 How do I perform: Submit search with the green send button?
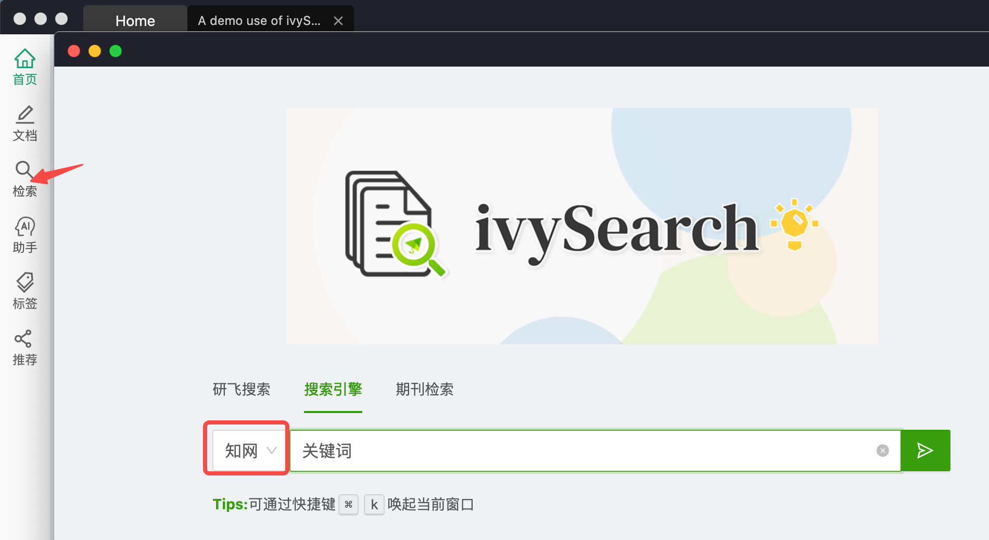click(x=925, y=451)
